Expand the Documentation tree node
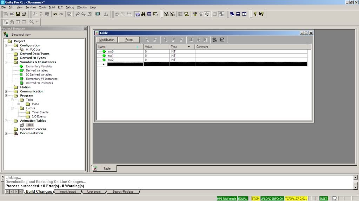 pos(6,133)
